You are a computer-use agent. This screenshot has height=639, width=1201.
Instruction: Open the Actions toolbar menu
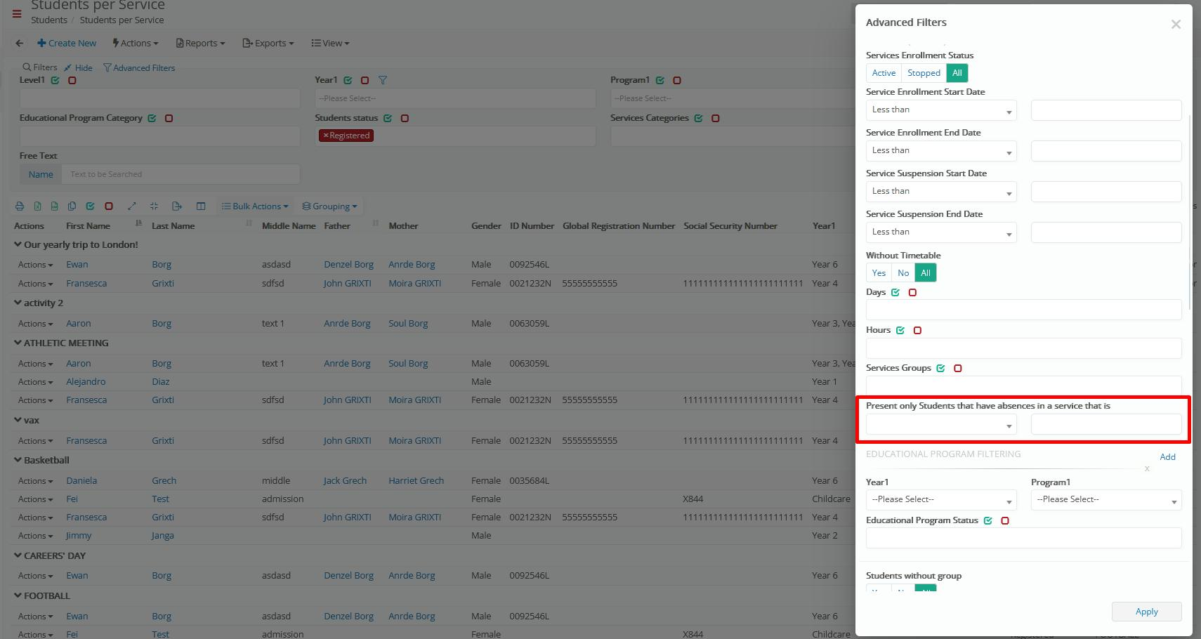coord(136,43)
